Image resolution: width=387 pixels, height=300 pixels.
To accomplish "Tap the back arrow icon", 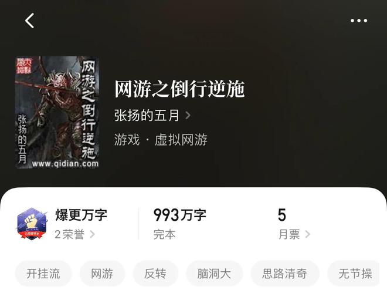I will point(29,21).
